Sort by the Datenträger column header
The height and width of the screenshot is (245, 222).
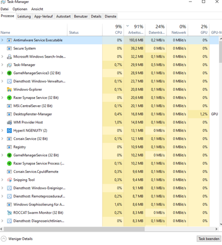pyautogui.click(x=156, y=30)
